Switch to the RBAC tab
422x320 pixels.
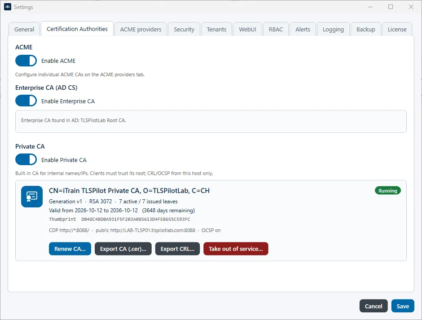[276, 29]
